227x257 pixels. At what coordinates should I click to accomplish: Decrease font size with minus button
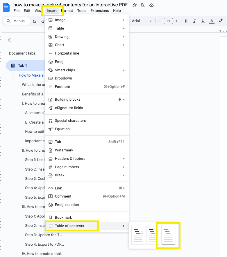pos(160,21)
